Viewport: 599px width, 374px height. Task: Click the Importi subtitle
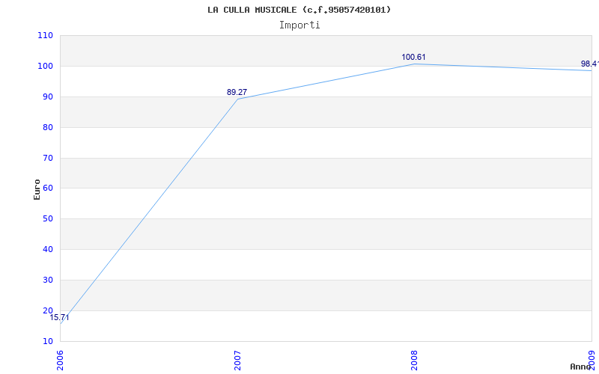tap(299, 25)
